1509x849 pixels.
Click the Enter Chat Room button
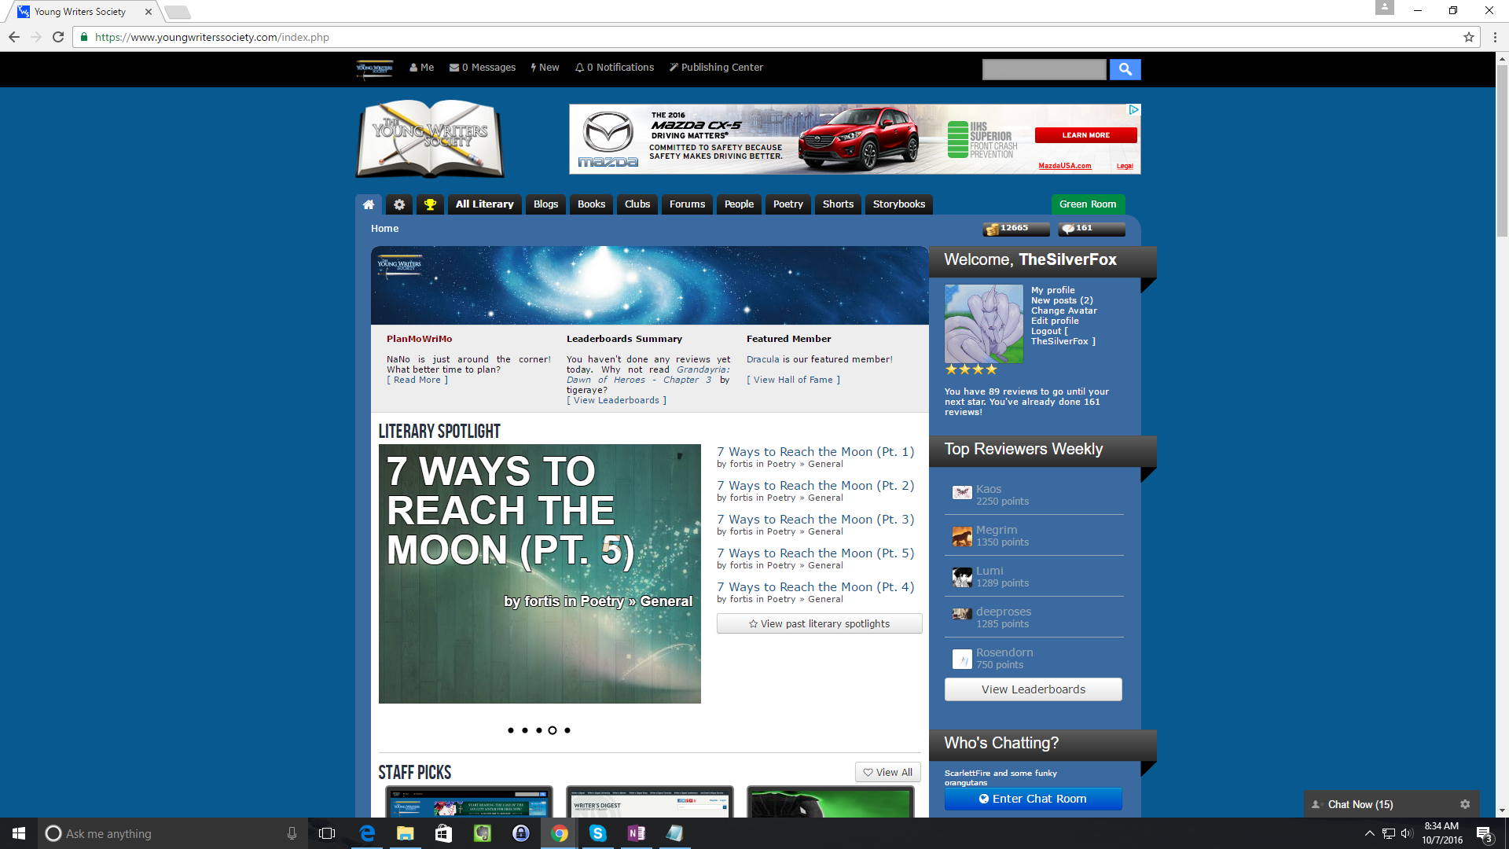tap(1033, 799)
